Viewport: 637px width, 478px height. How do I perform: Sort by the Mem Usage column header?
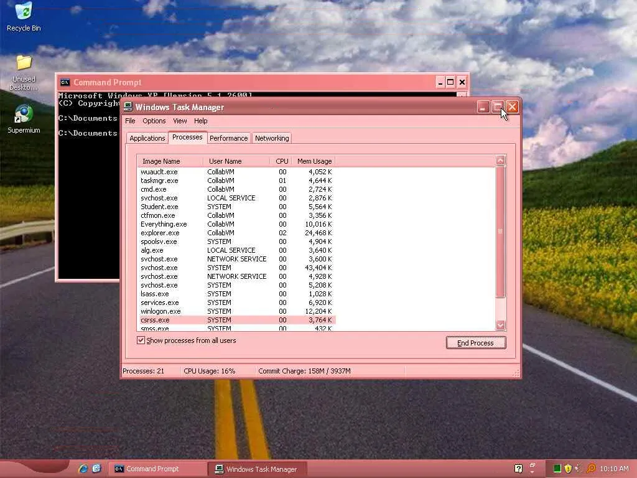[314, 161]
